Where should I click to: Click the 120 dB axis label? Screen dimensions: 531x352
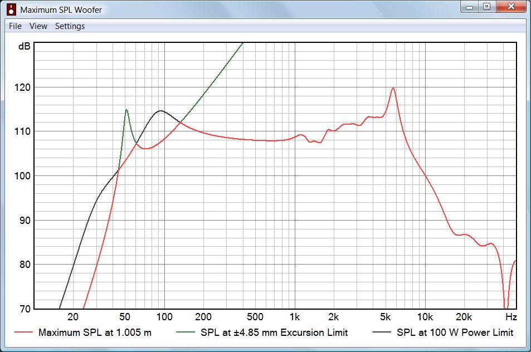tap(22, 87)
